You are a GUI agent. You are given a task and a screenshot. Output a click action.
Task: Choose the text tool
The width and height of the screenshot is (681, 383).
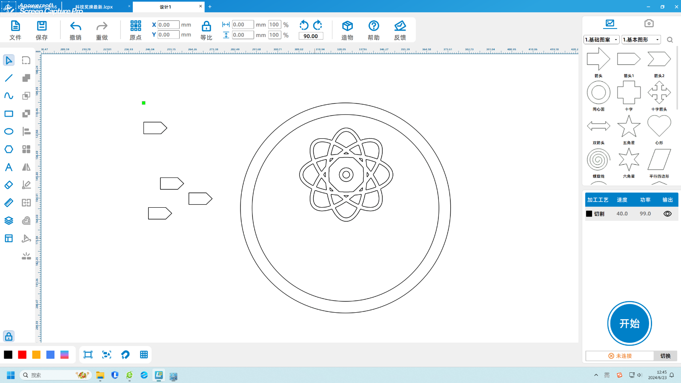[9, 167]
